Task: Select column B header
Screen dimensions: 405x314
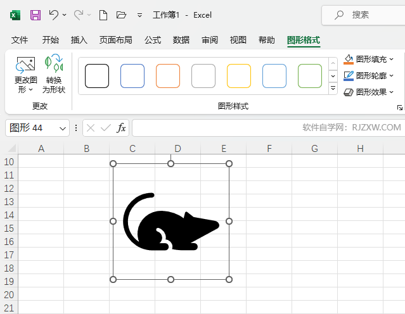Action: pos(87,149)
